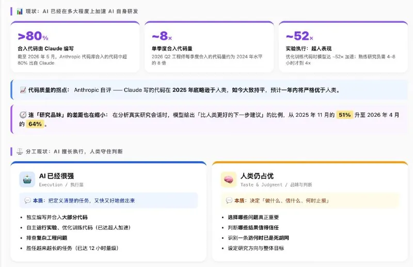Click the 胜任越来越长的任务 bullet

[x=72, y=248]
